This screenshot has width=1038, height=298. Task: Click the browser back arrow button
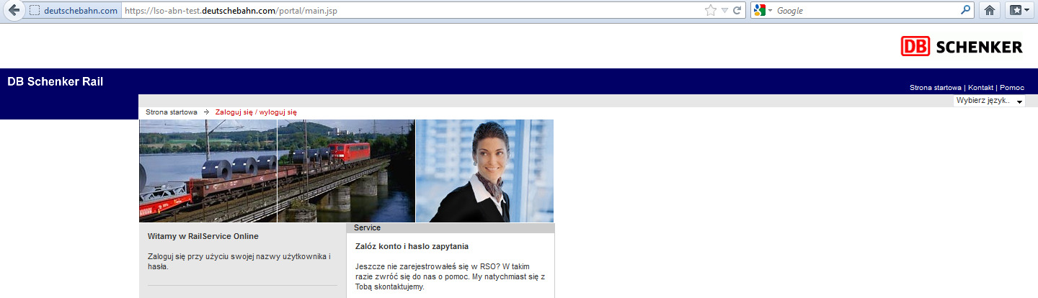click(x=12, y=11)
